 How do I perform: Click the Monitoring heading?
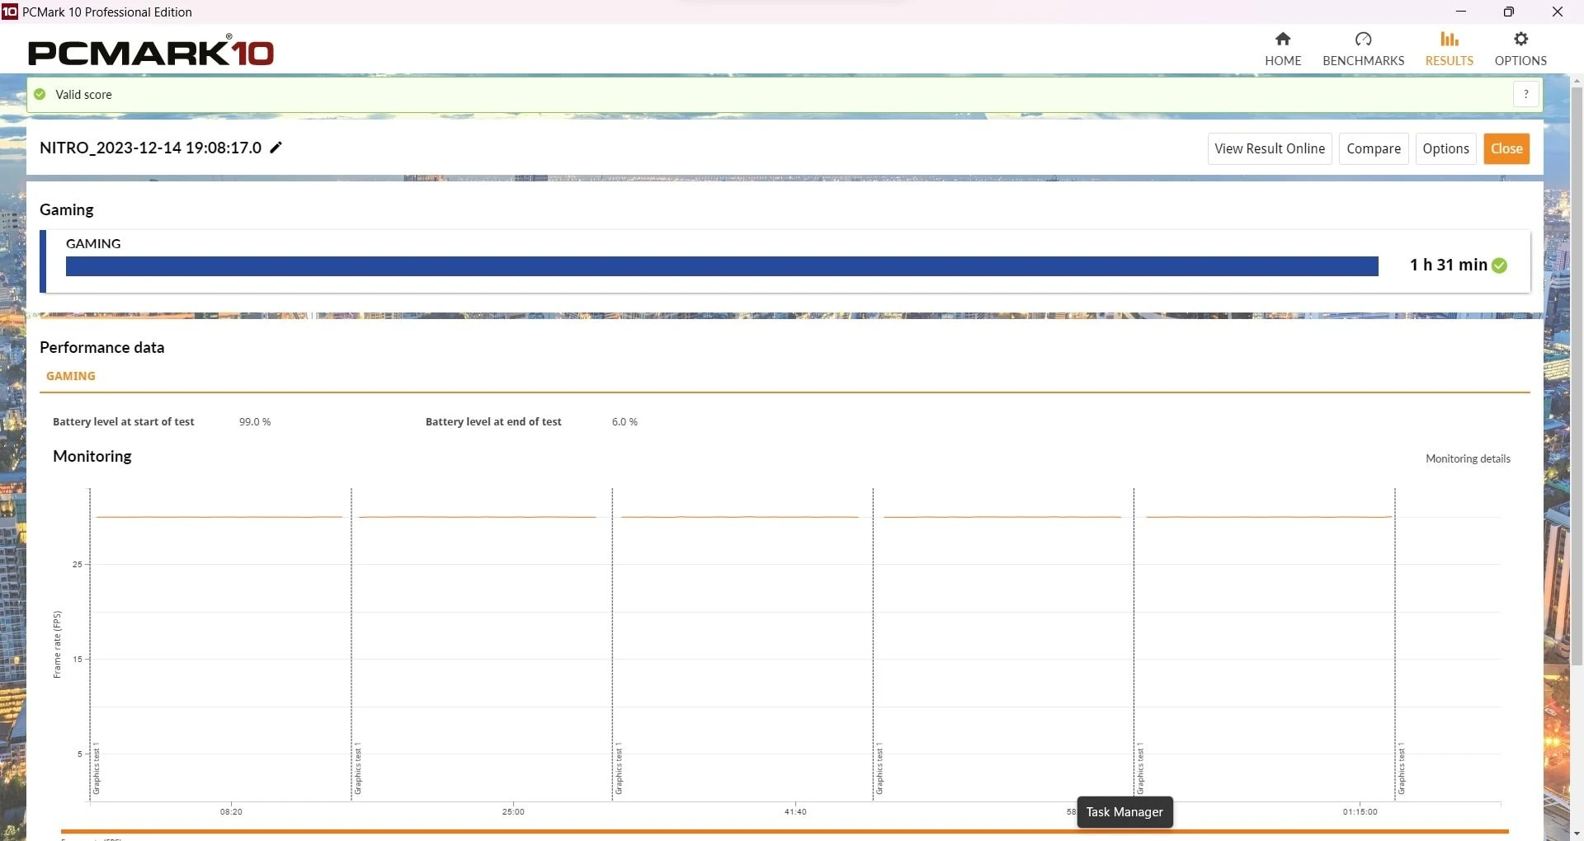tap(92, 456)
